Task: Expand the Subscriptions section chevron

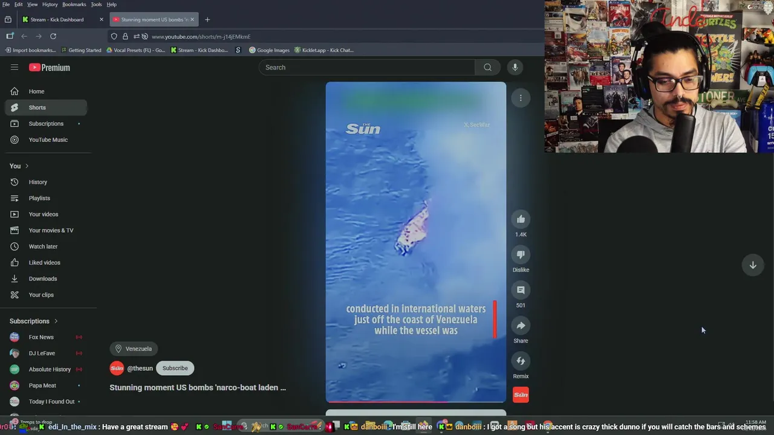Action: pos(56,321)
